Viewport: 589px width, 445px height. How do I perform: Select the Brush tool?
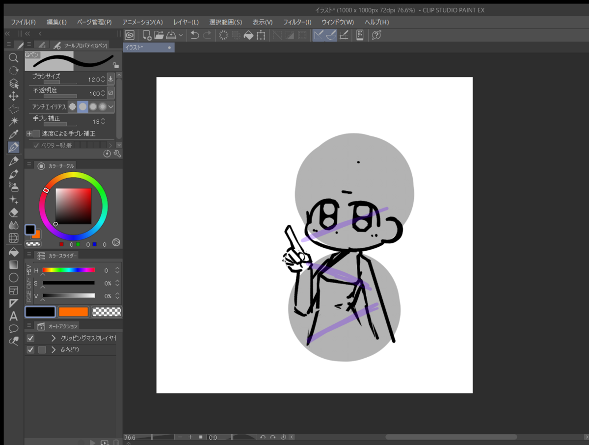point(14,174)
